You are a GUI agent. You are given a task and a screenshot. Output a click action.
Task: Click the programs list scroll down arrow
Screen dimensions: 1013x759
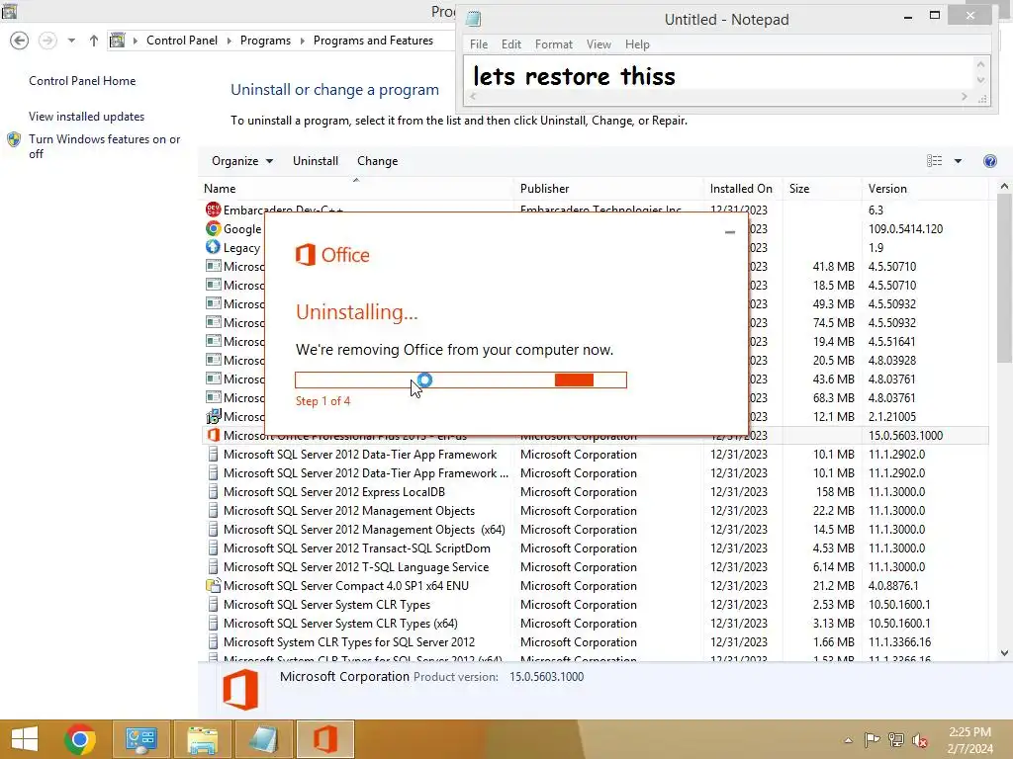click(1004, 652)
